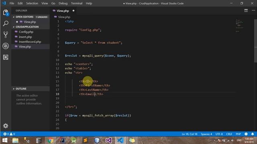Click the volume icon in system tray
257x144 pixels.
233,140
